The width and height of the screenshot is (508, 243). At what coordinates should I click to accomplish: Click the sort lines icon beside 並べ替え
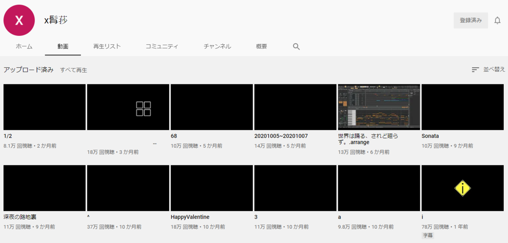pyautogui.click(x=475, y=70)
